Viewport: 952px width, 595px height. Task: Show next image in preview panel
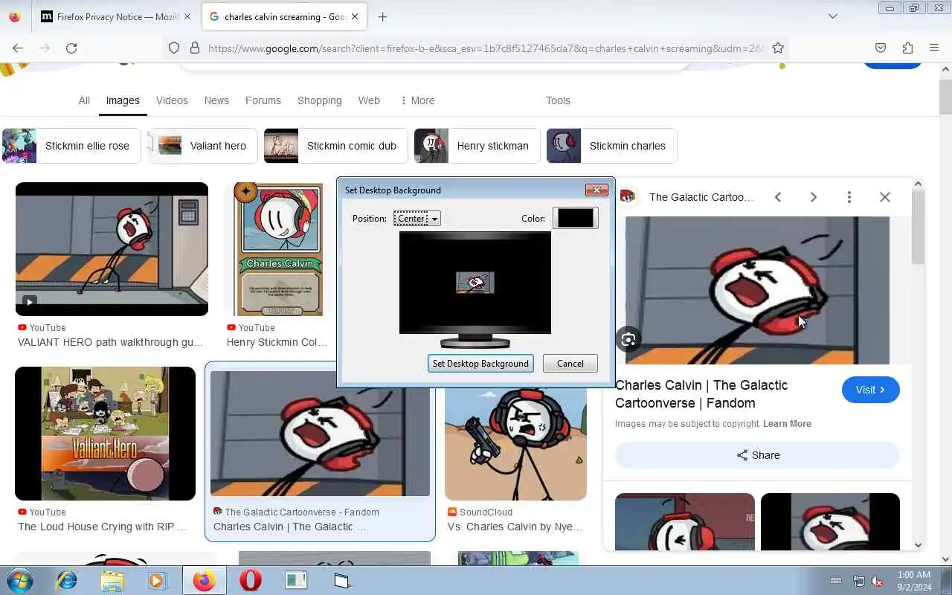click(x=814, y=197)
